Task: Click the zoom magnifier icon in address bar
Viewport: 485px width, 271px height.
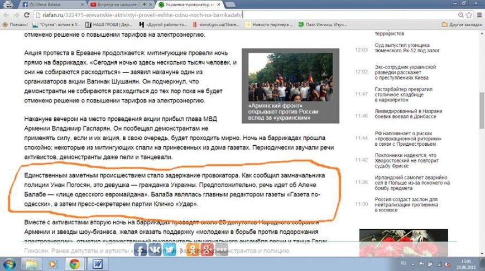Action: click(x=461, y=15)
